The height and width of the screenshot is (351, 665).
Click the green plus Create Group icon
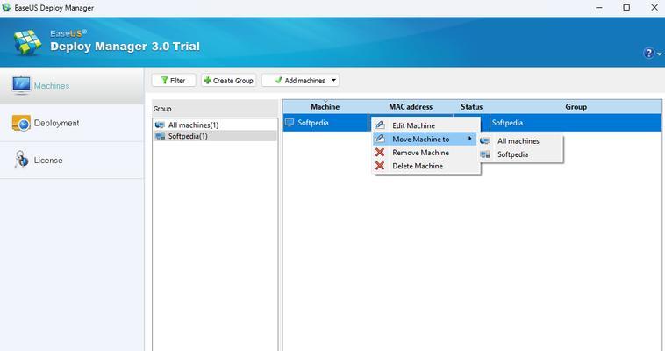point(207,80)
